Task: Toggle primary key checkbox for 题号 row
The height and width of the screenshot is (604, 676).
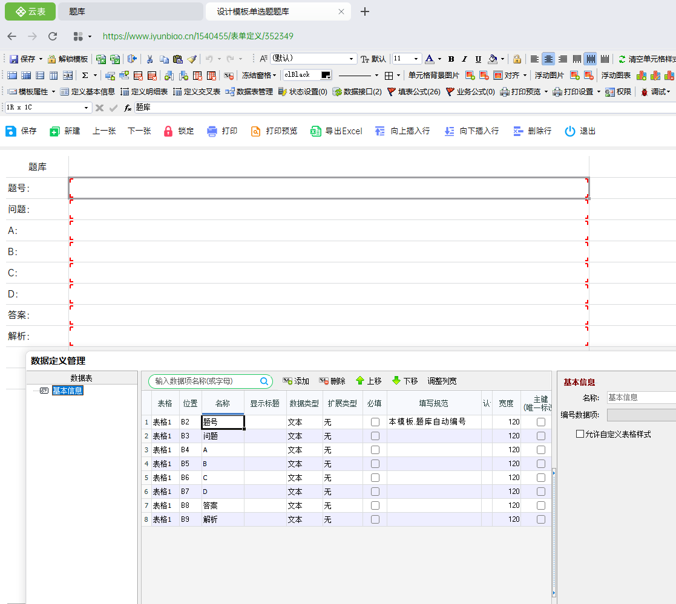Action: [x=540, y=422]
